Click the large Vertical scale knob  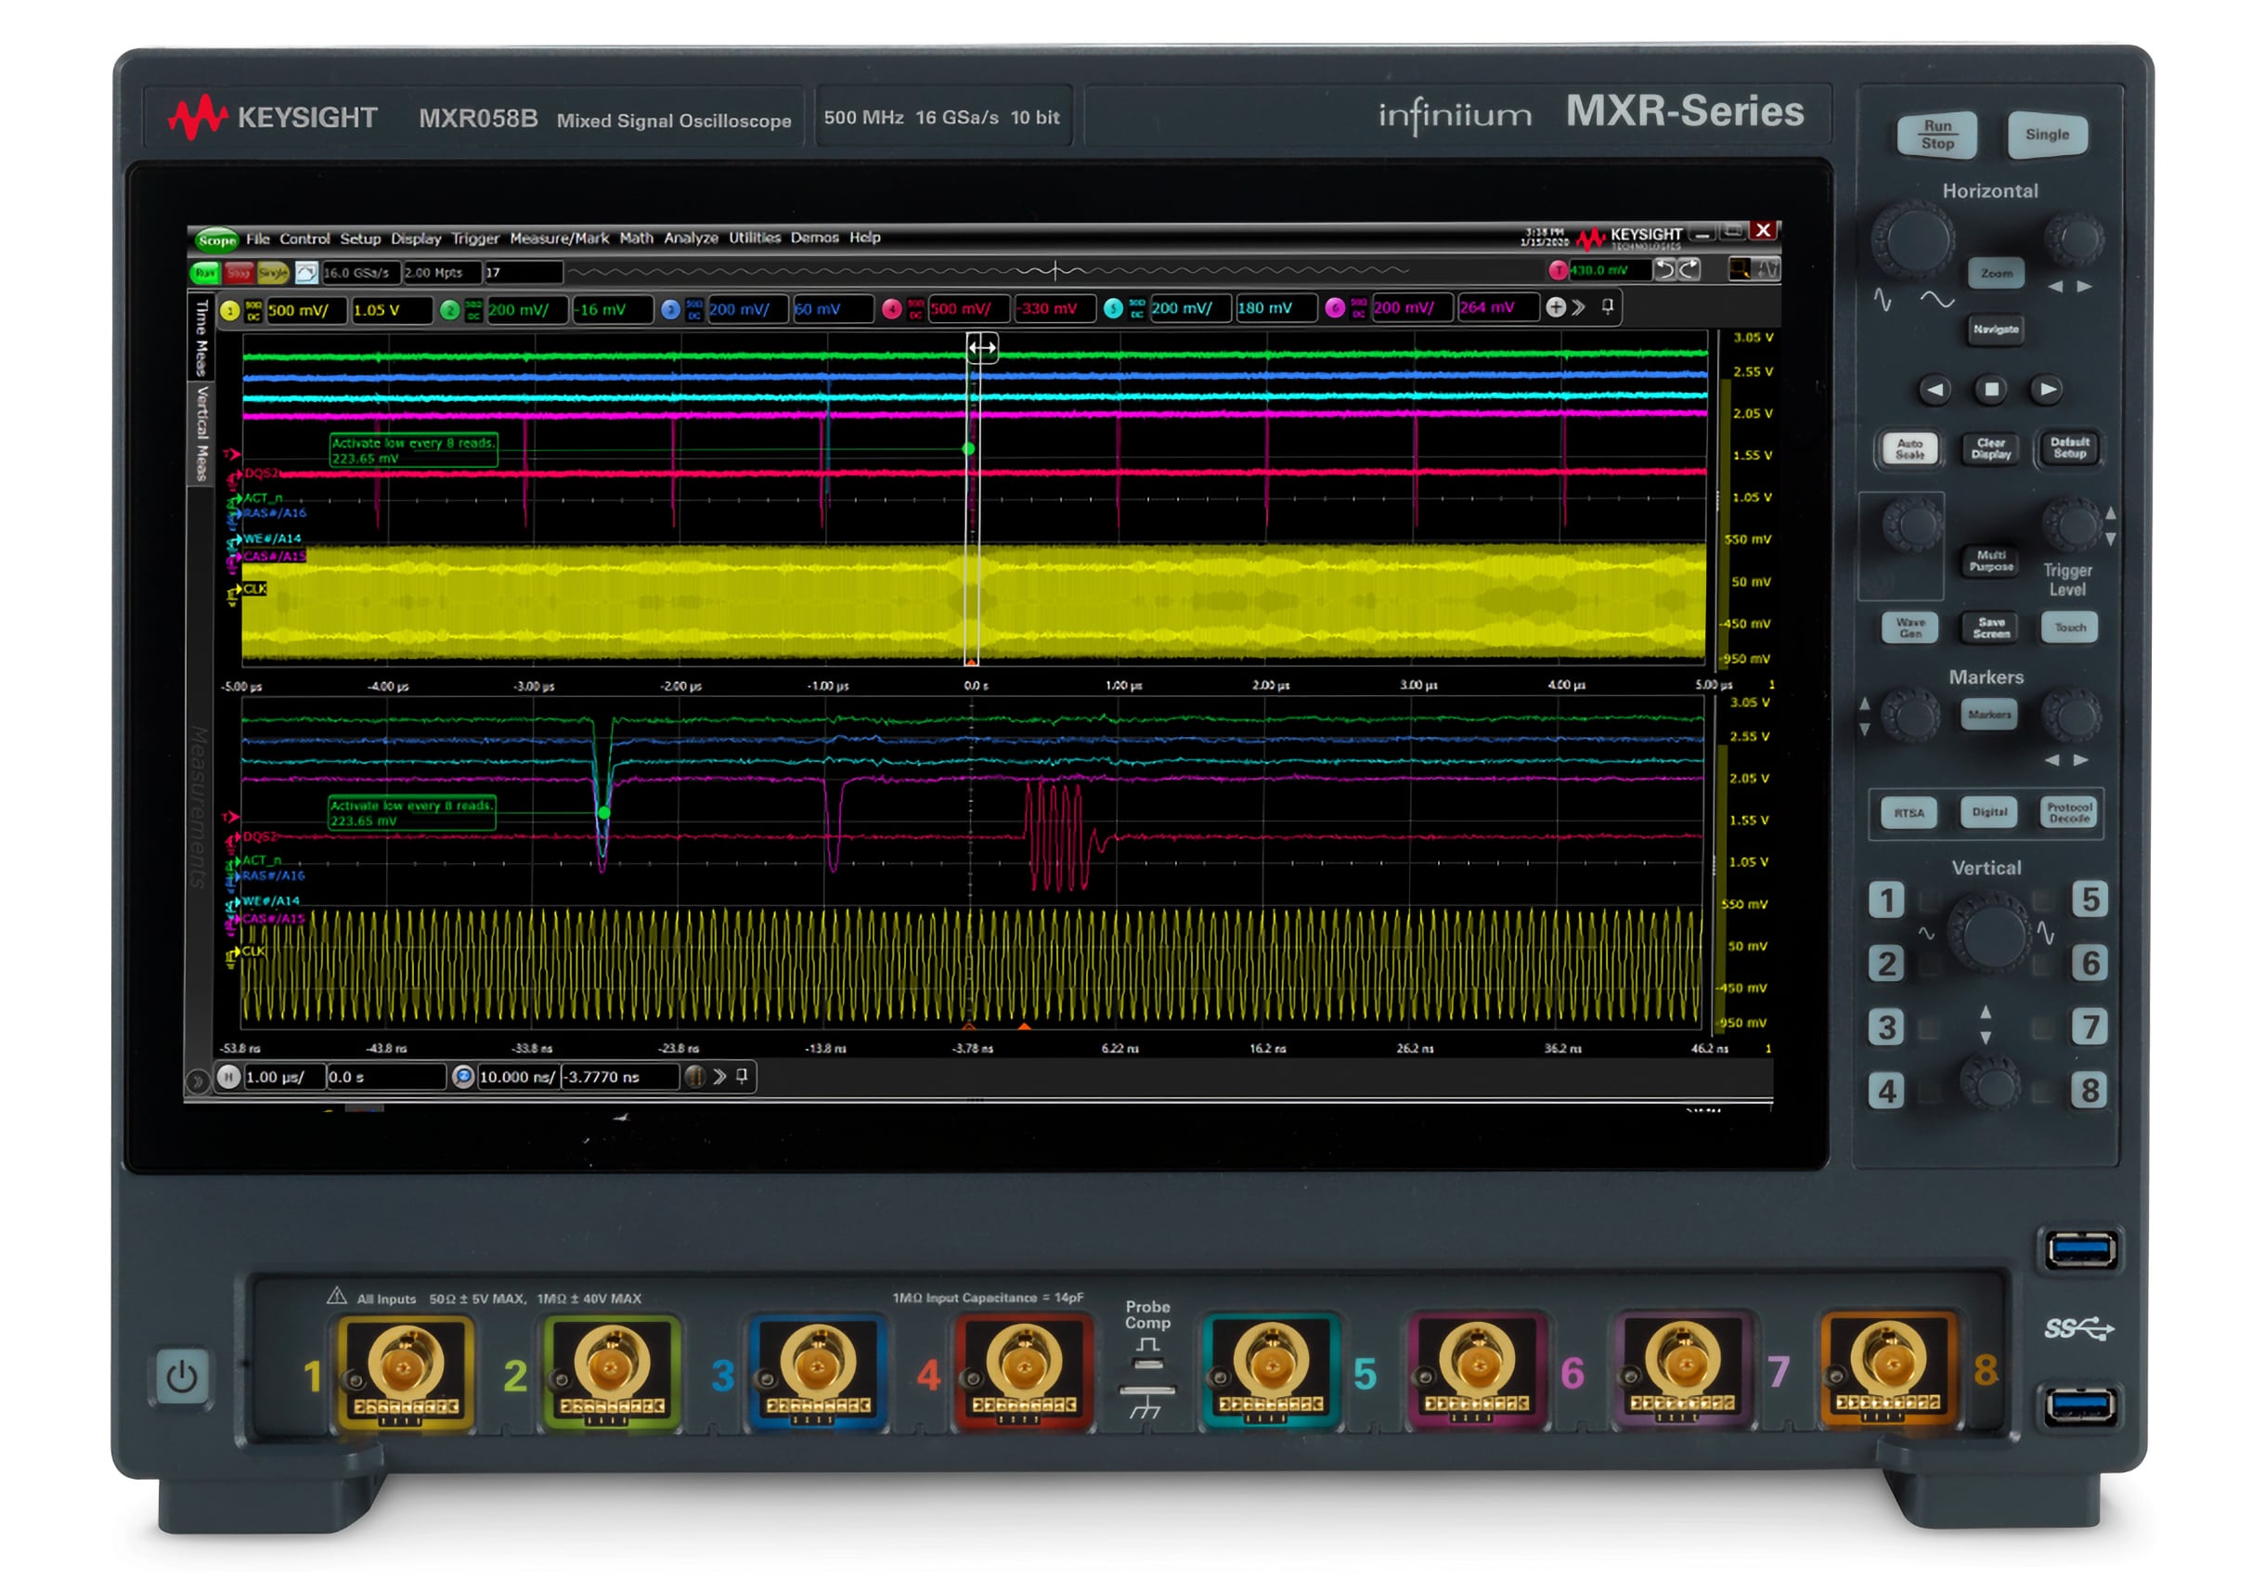1990,932
